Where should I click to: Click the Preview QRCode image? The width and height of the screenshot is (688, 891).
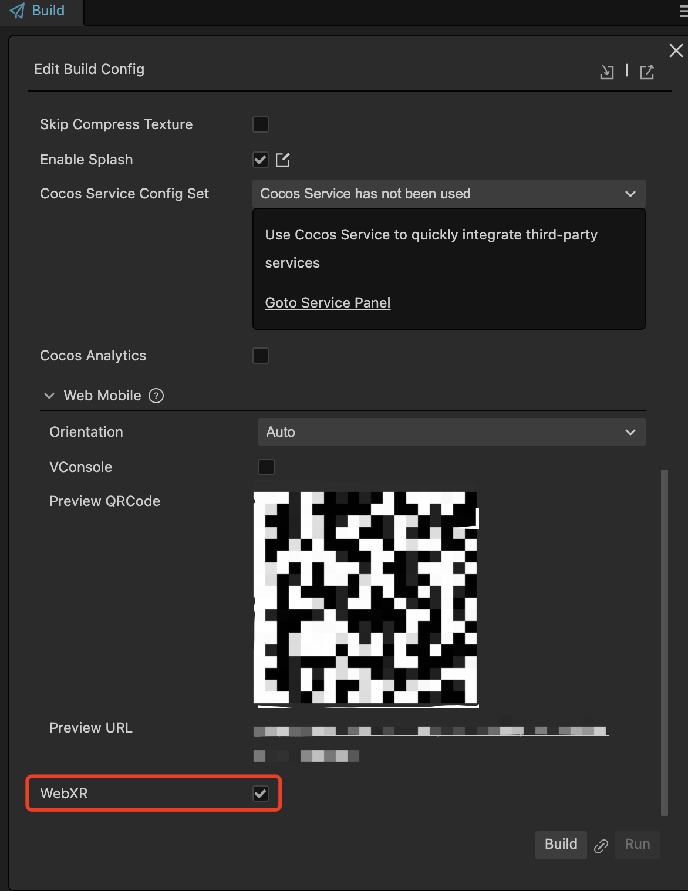click(x=366, y=599)
